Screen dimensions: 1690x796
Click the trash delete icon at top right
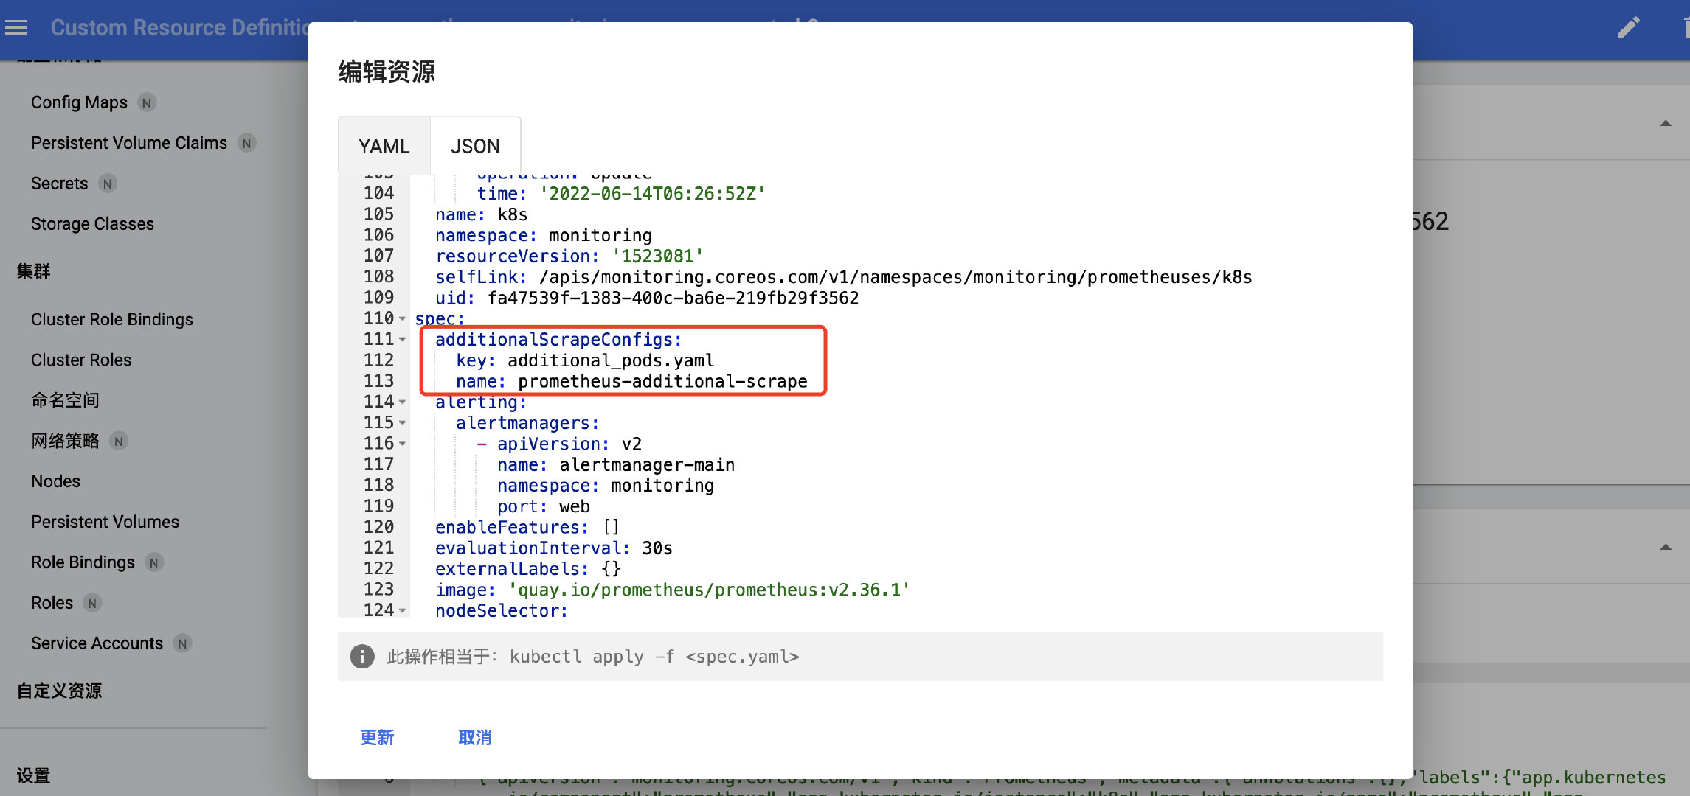[x=1686, y=27]
